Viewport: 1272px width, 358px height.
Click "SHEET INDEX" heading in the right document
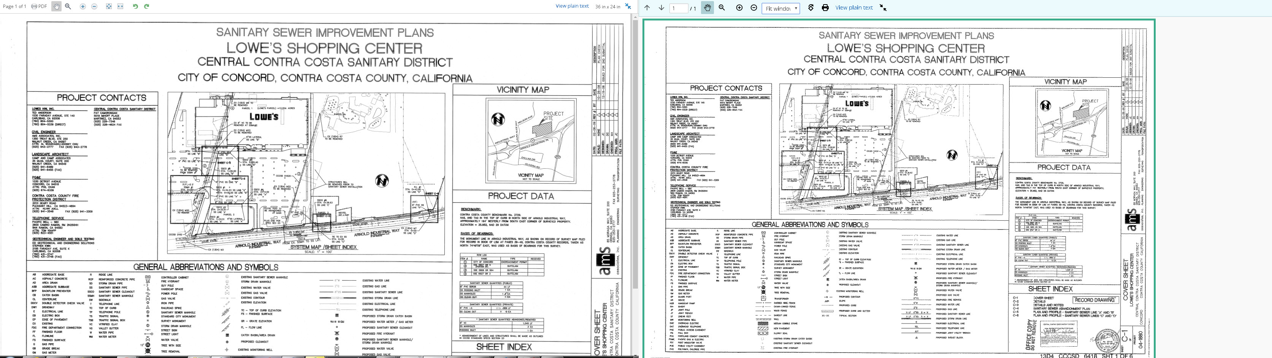(x=1050, y=289)
